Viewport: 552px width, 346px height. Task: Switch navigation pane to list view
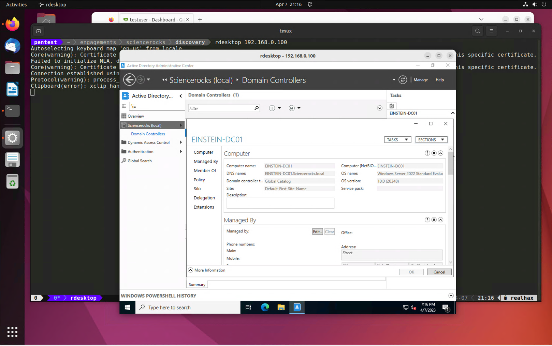(x=124, y=106)
